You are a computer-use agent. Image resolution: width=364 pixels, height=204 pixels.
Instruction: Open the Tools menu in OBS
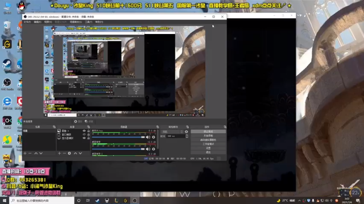(x=89, y=22)
